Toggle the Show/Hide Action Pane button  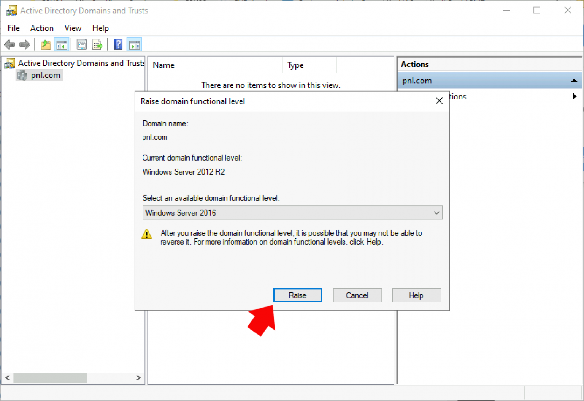coord(135,45)
